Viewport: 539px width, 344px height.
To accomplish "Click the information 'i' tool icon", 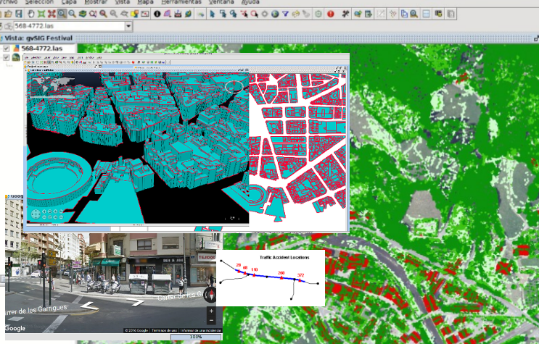I will (x=157, y=13).
